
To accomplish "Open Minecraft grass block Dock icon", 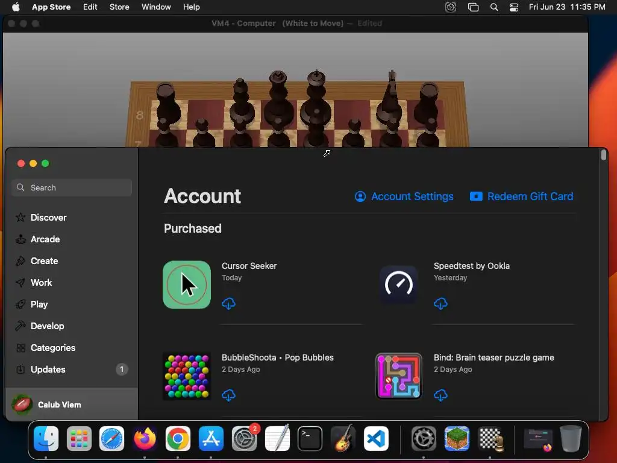I will click(x=457, y=439).
